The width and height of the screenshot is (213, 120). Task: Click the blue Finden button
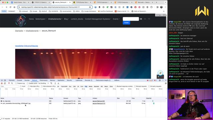tap(126, 23)
